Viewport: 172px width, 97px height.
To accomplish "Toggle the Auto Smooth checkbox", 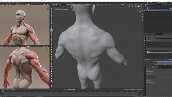I will 158,77.
